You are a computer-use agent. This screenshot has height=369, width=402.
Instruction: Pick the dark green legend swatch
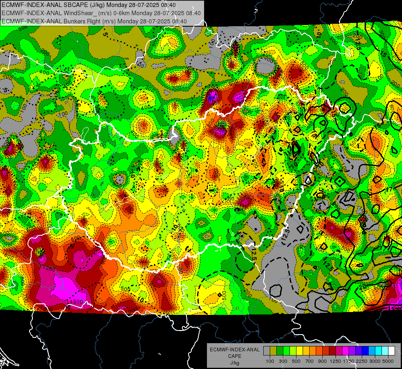click(x=280, y=351)
